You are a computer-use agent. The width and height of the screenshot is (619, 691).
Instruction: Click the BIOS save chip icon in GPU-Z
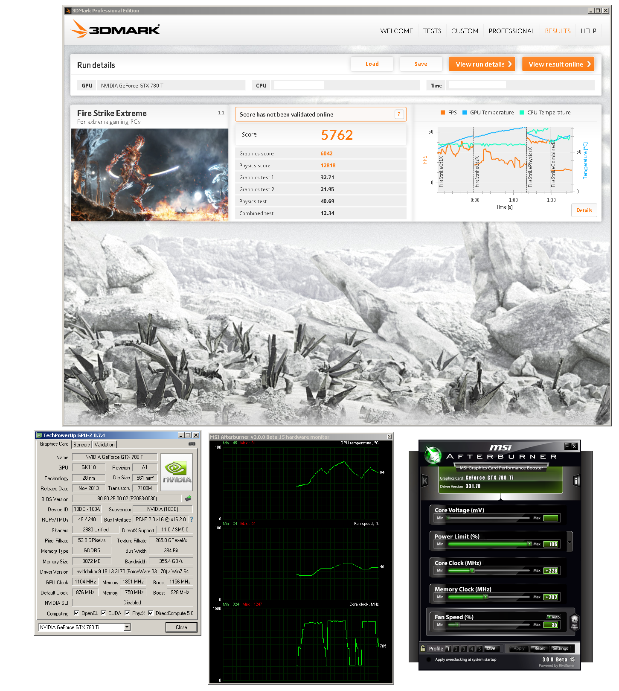click(x=188, y=498)
